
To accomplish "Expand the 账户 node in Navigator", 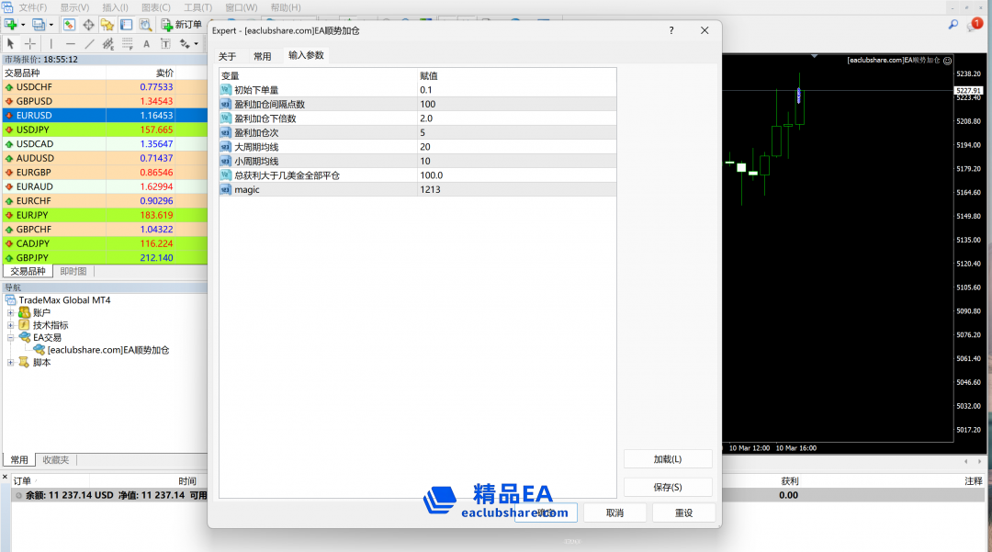I will (11, 313).
